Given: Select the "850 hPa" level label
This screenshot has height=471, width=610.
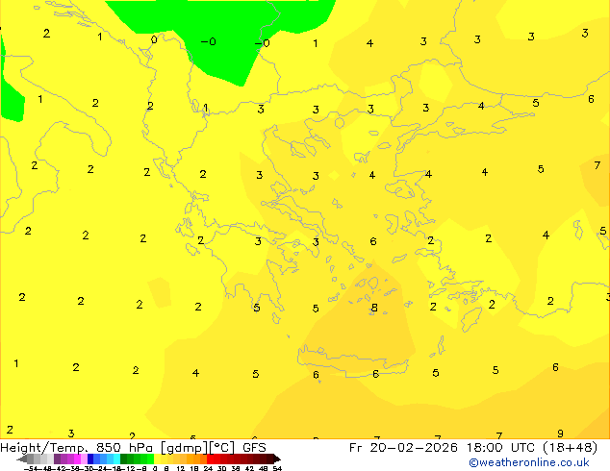Looking at the screenshot, I should click(124, 448).
